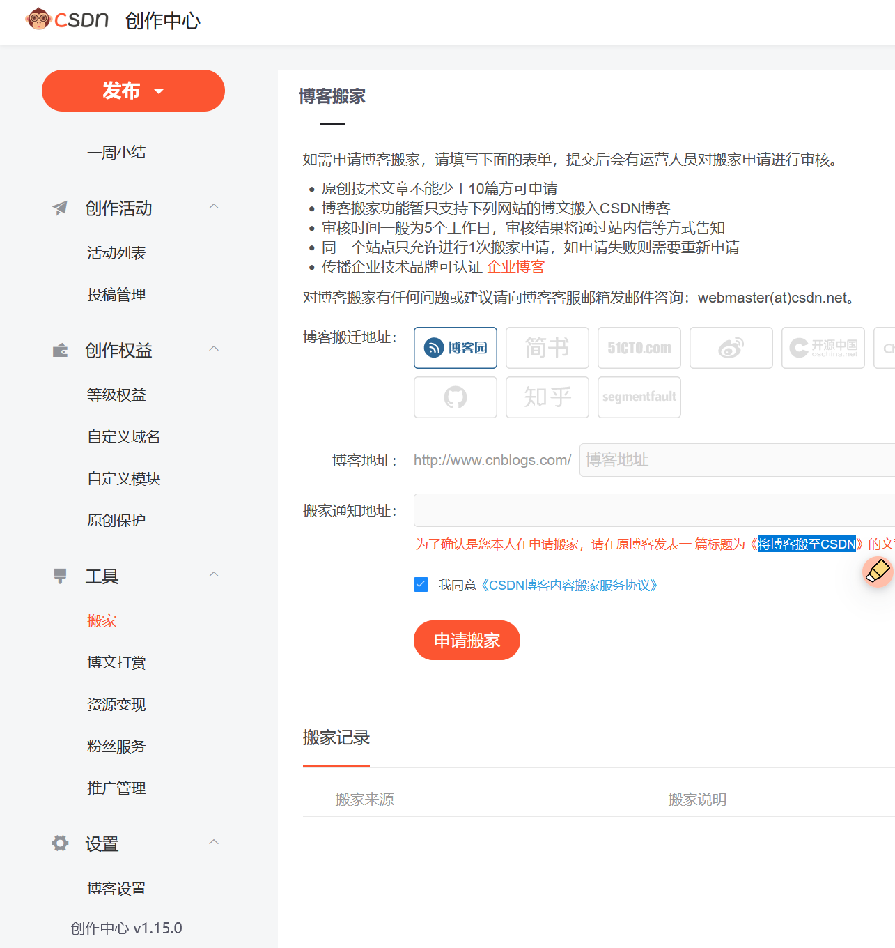Go to 活动列表 in the sidebar
This screenshot has width=895, height=948.
tap(116, 252)
